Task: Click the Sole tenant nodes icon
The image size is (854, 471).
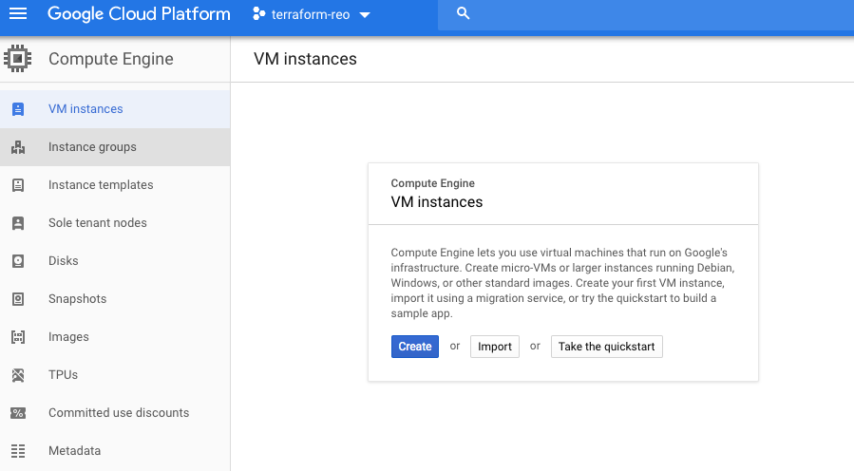Action: pyautogui.click(x=18, y=223)
